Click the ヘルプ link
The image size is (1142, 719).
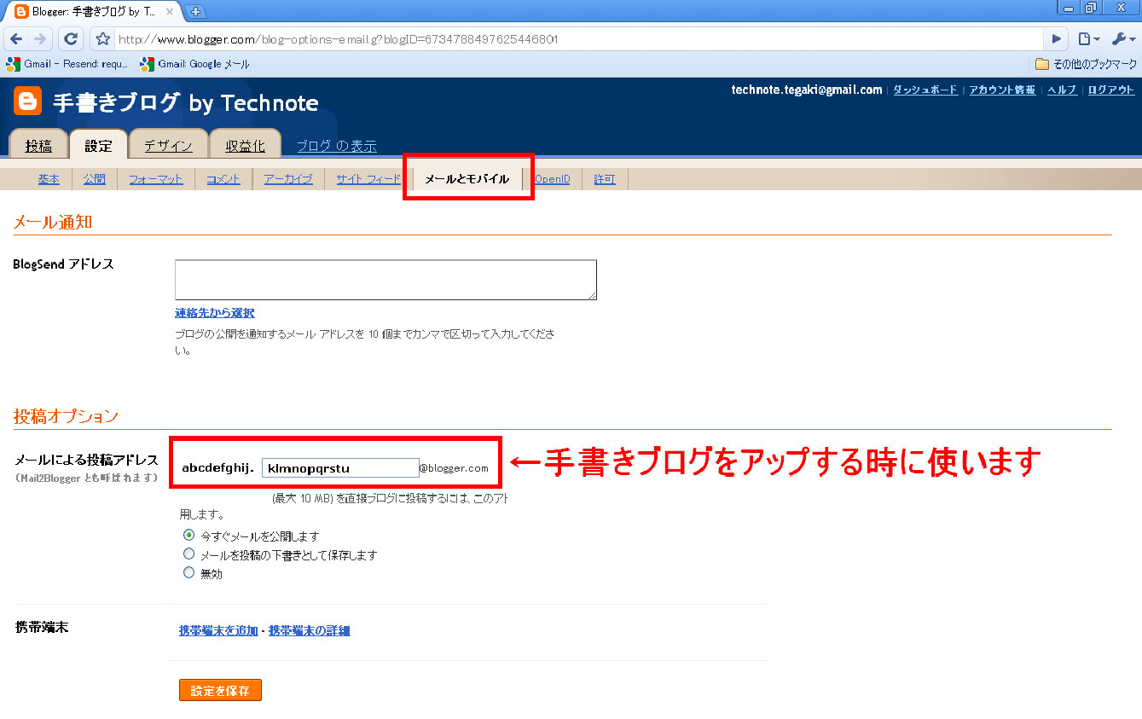1062,90
